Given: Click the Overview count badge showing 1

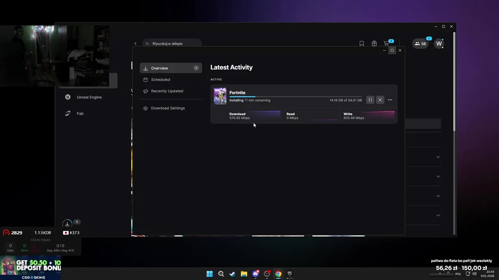Looking at the screenshot, I should tap(196, 68).
